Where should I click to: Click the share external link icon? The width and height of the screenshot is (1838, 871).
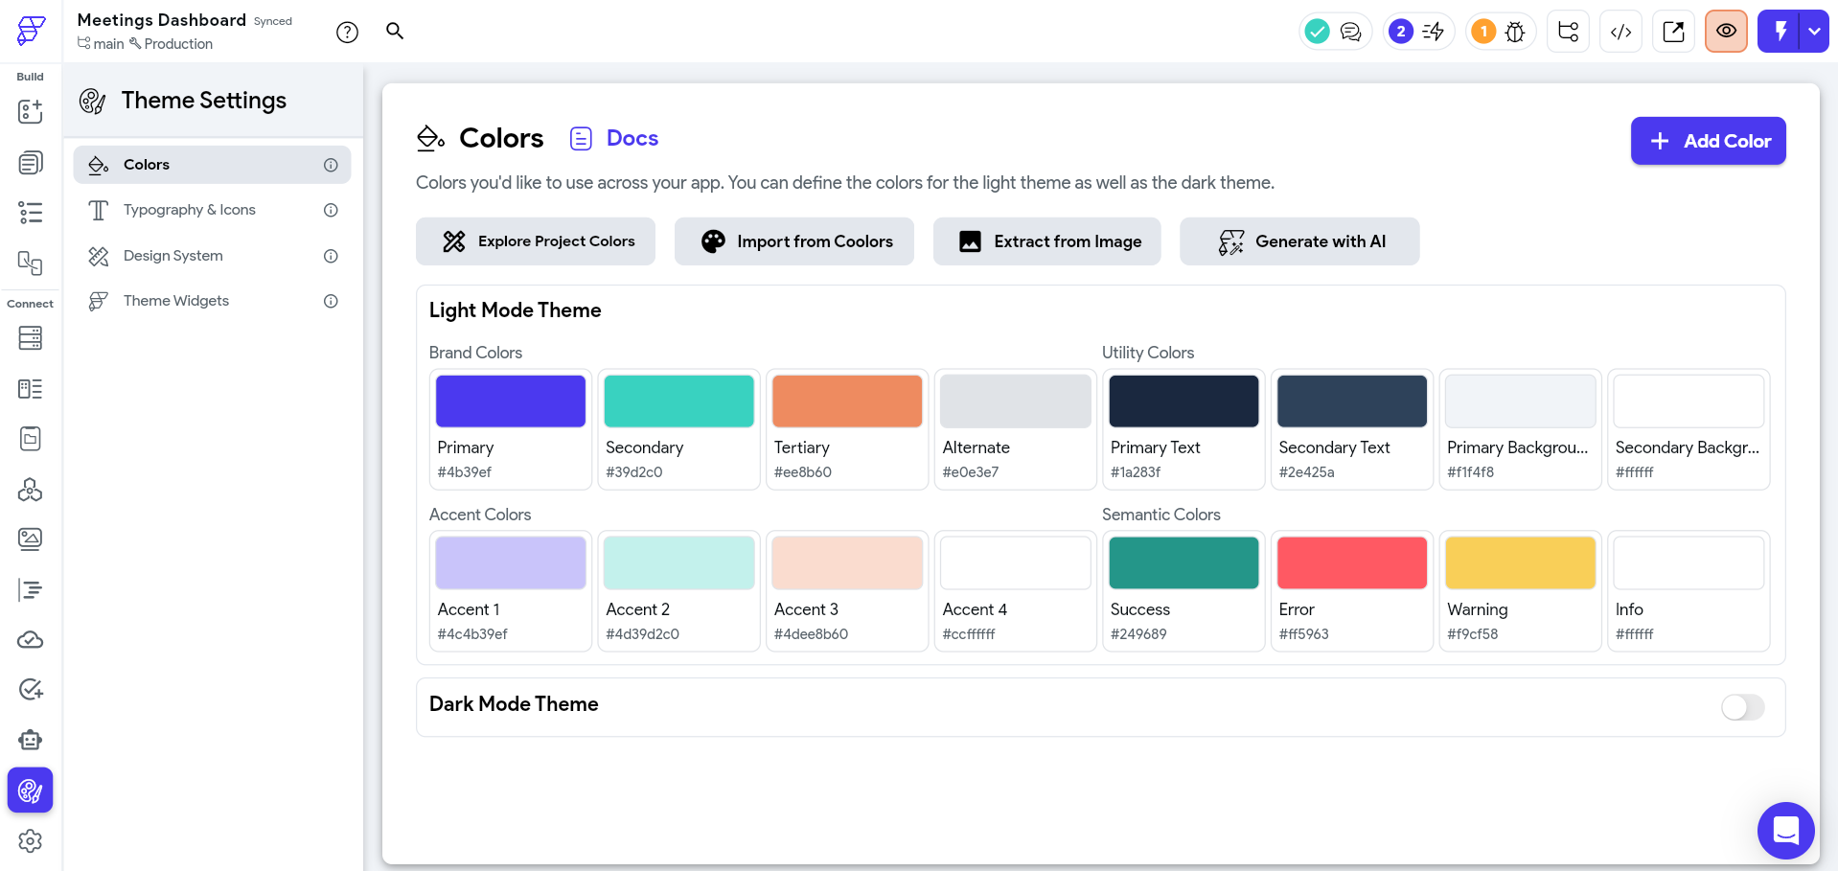[1673, 32]
